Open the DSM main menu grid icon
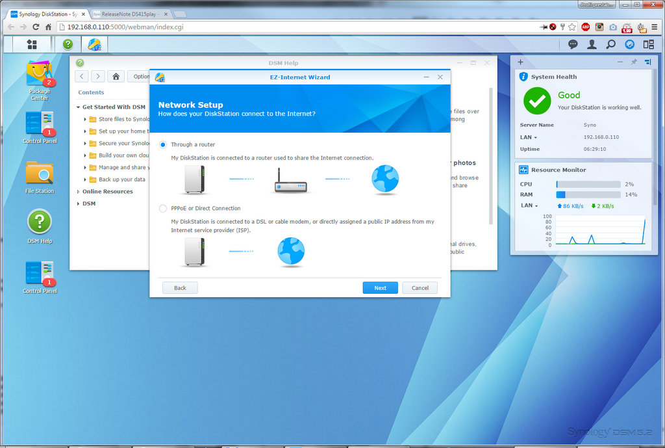 pyautogui.click(x=32, y=44)
